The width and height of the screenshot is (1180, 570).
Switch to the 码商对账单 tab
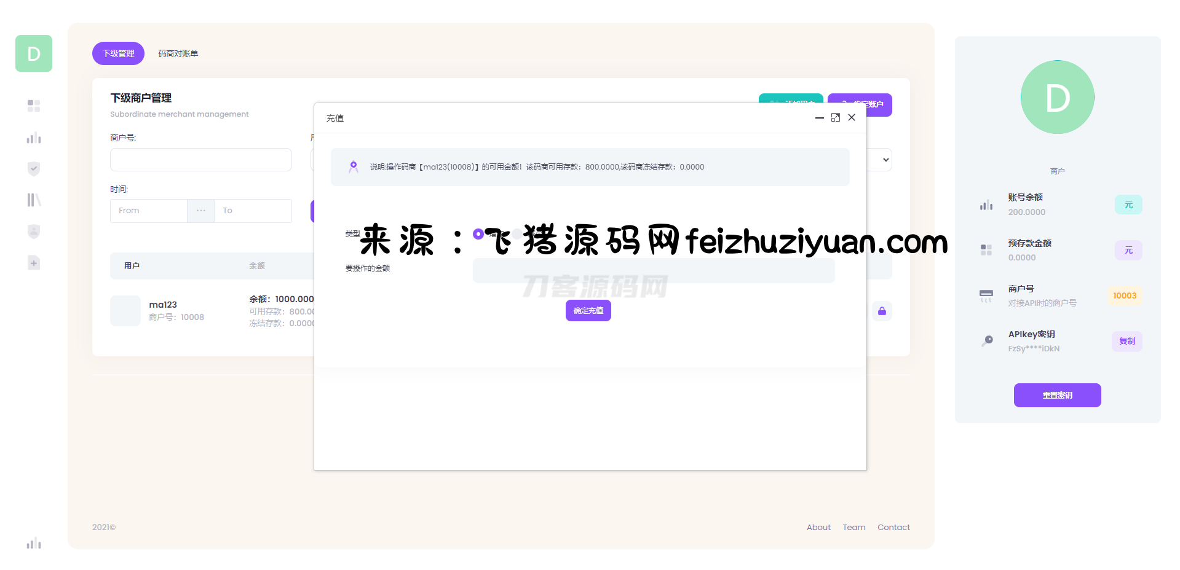[x=178, y=53]
